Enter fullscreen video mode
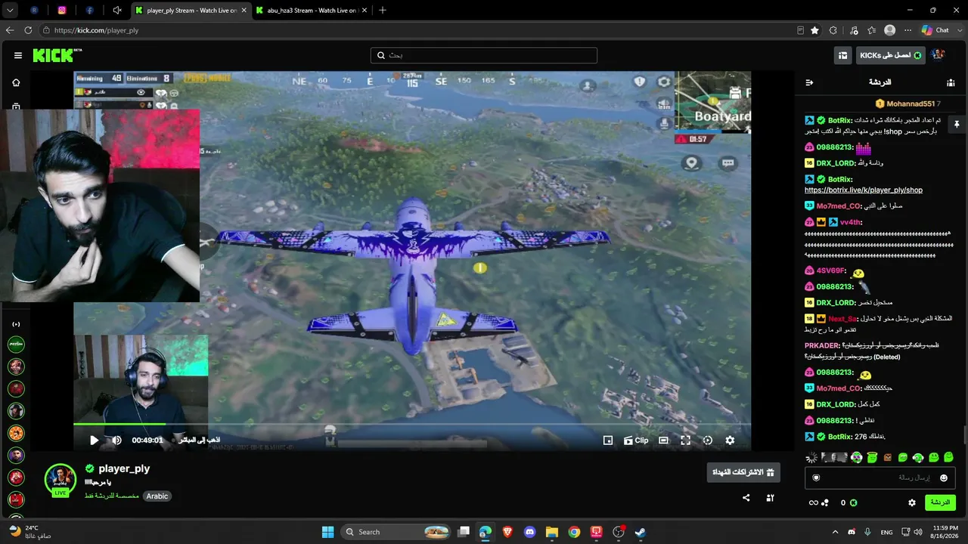 pyautogui.click(x=685, y=440)
